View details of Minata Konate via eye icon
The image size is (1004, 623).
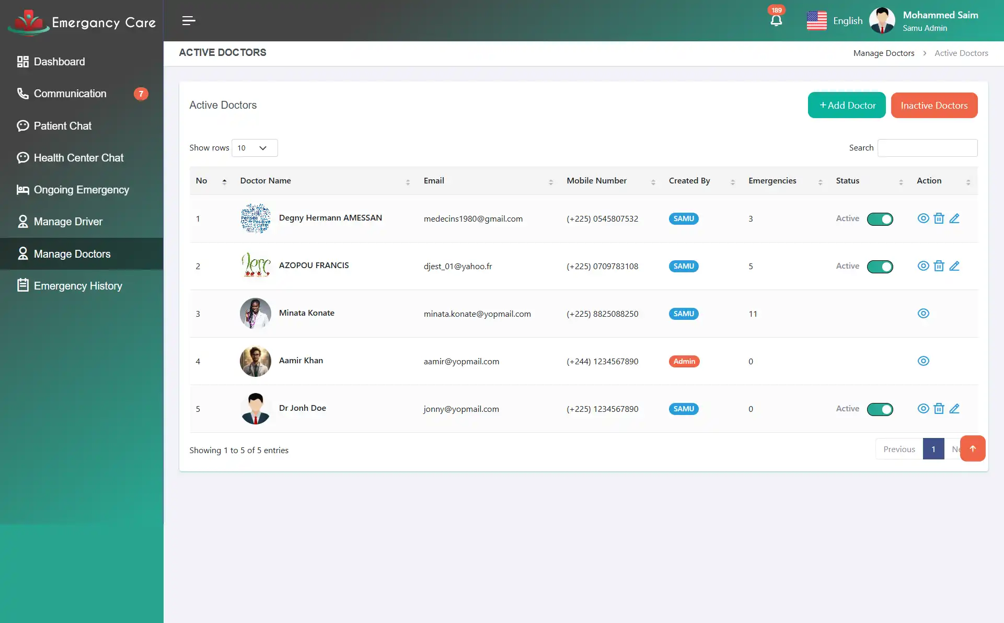pos(923,314)
